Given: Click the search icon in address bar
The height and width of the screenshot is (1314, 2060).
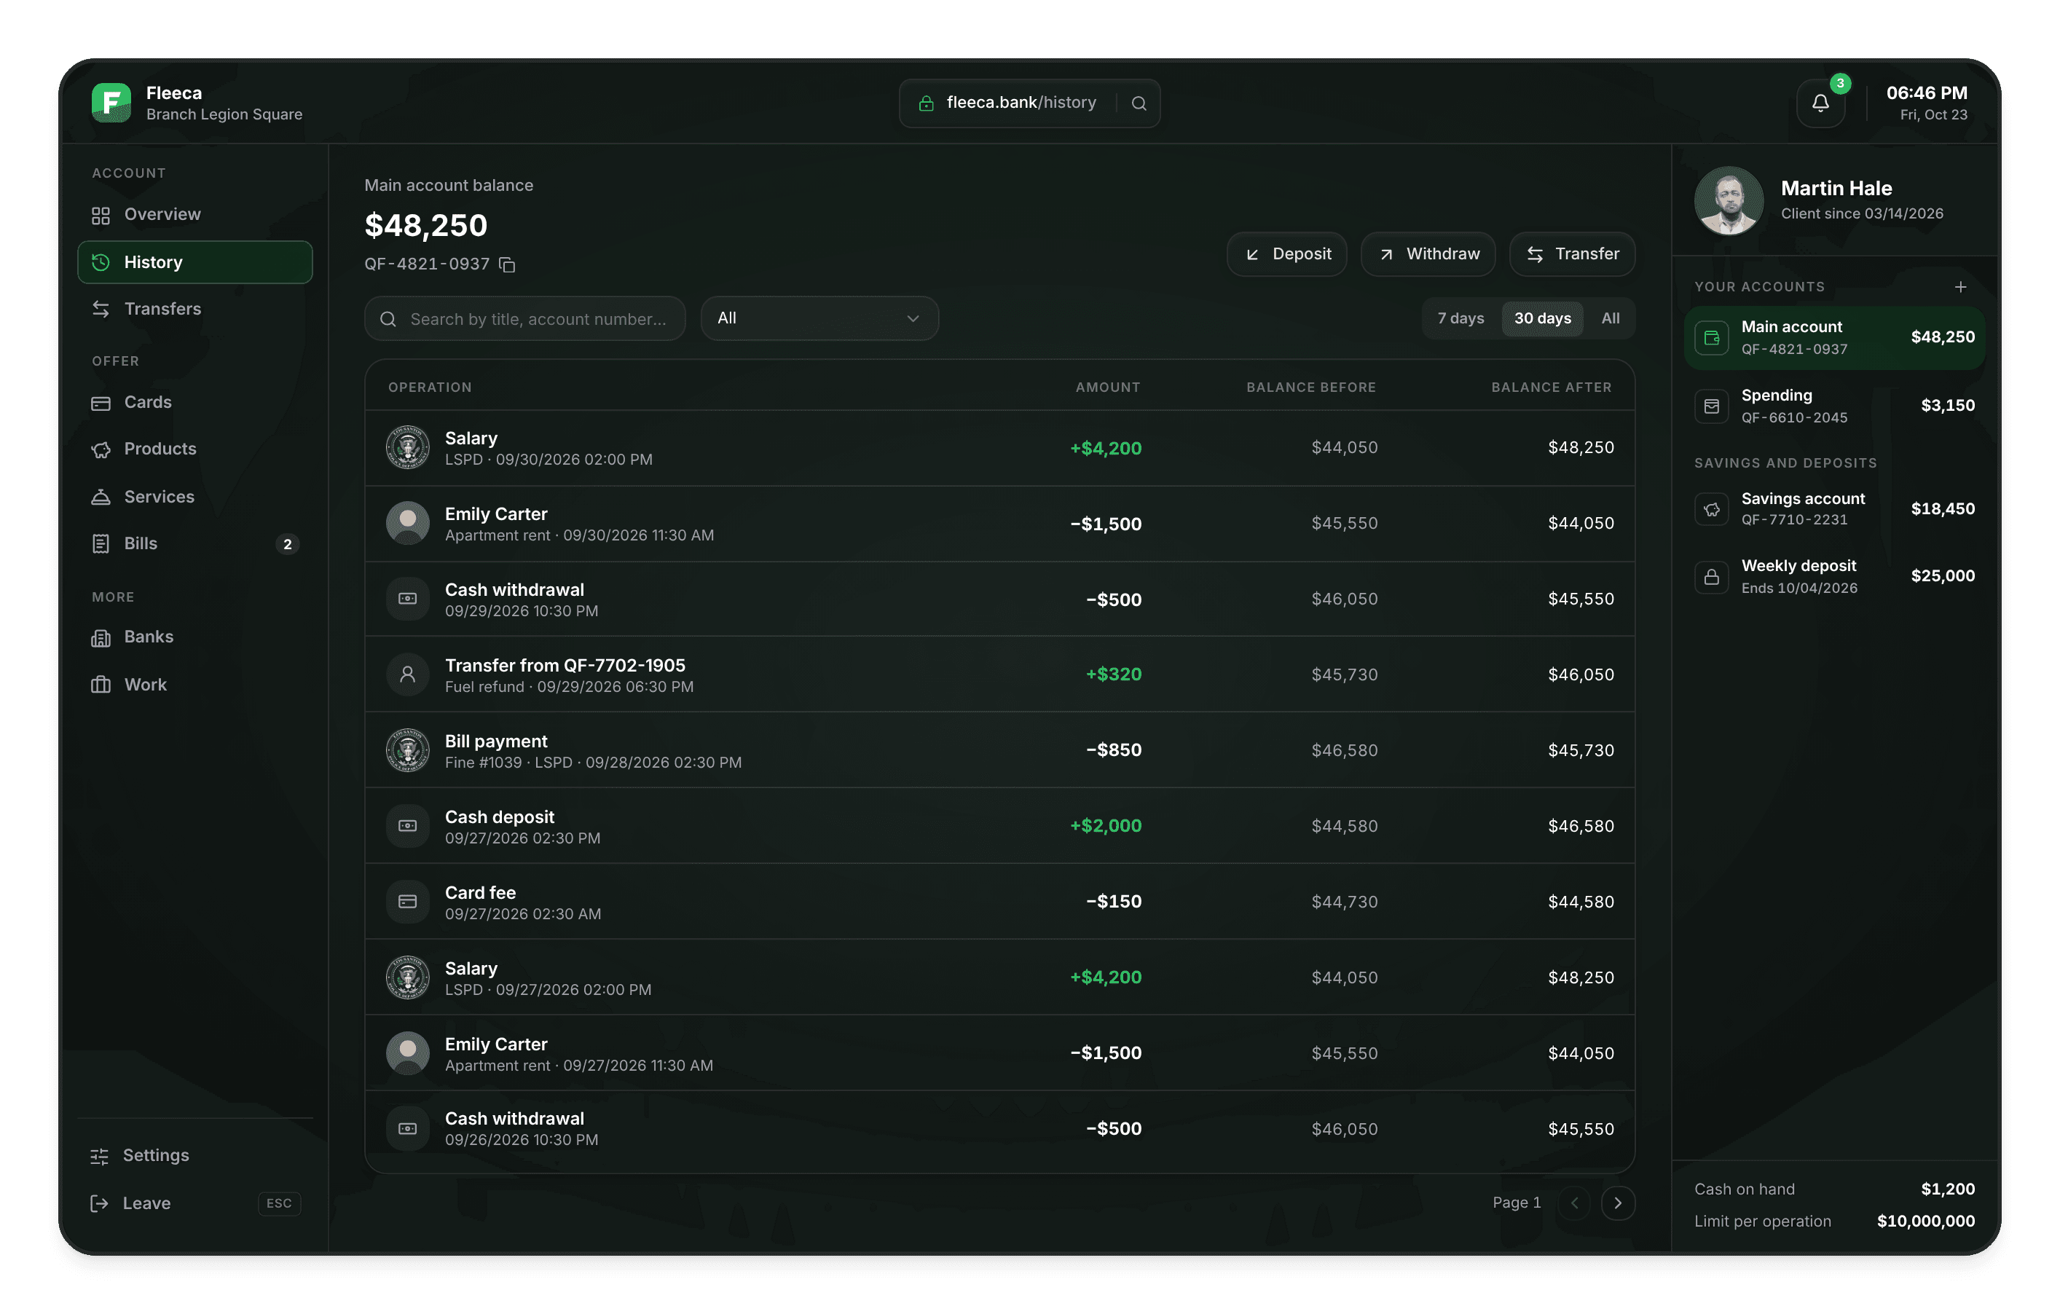Looking at the screenshot, I should 1139,103.
